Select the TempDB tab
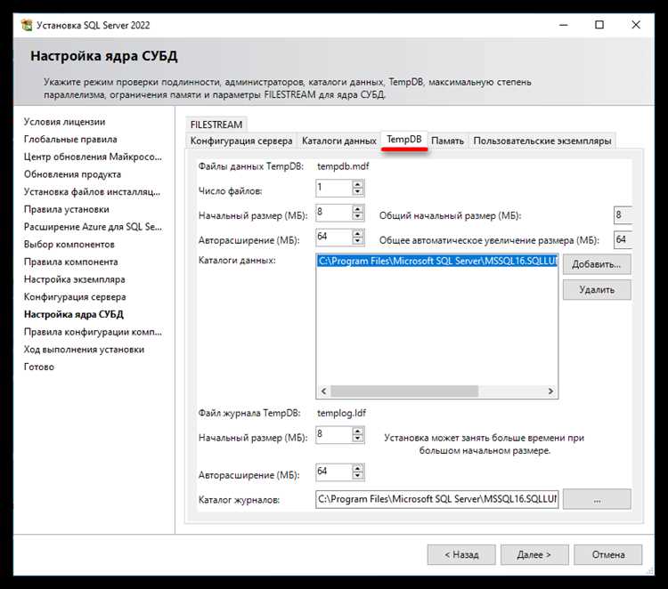The image size is (668, 589). coord(403,139)
